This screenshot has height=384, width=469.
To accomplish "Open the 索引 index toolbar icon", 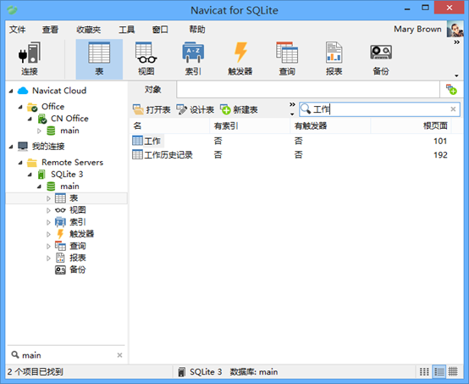I will (193, 58).
